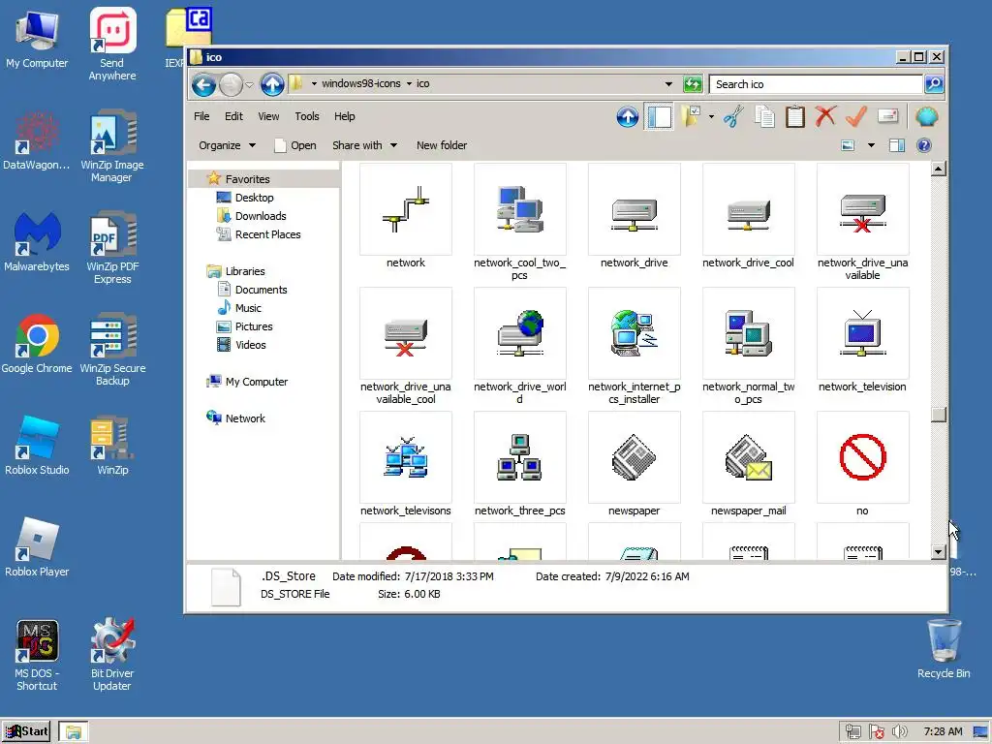Open the folder options dropdown arrow
The height and width of the screenshot is (744, 992).
[x=711, y=116]
